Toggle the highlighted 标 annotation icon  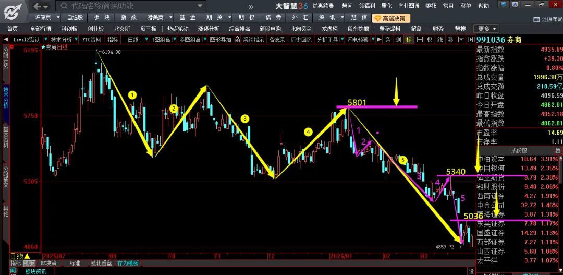[x=409, y=40]
